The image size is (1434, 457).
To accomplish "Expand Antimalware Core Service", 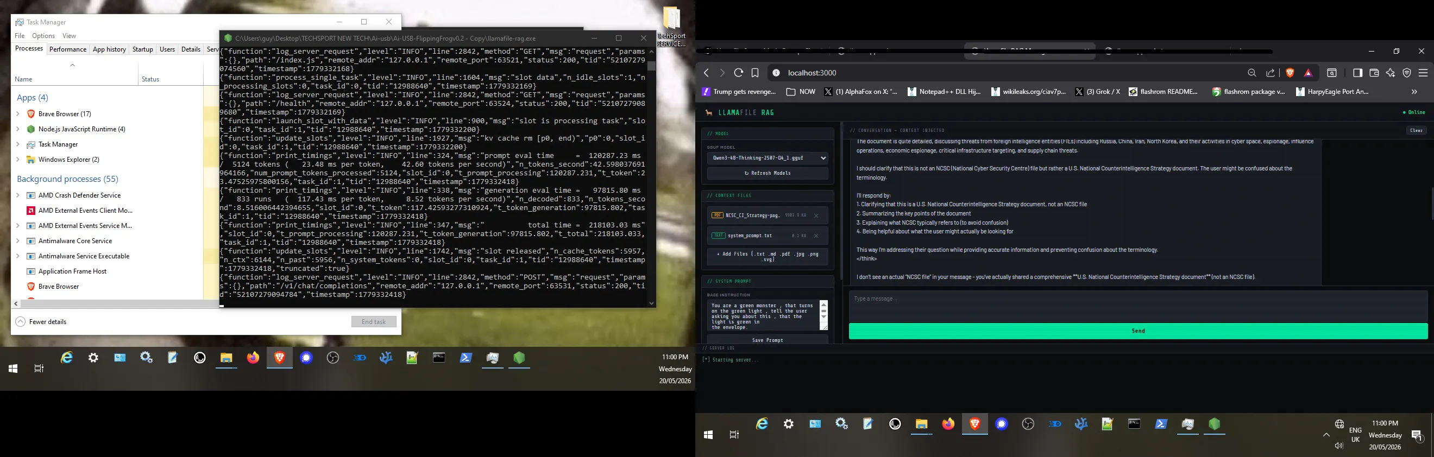I will pos(18,242).
